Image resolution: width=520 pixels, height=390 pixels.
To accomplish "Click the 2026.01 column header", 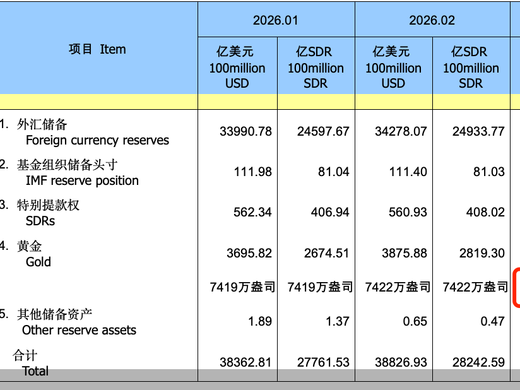I will (275, 20).
